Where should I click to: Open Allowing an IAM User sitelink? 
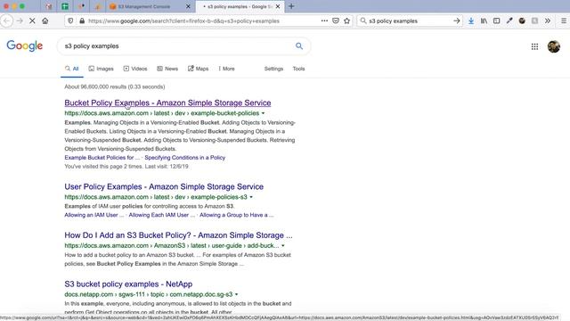[x=94, y=215]
